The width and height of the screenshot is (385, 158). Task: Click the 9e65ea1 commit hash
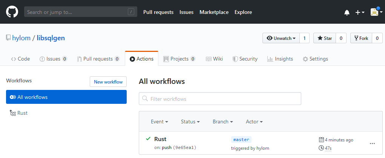[x=185, y=148]
